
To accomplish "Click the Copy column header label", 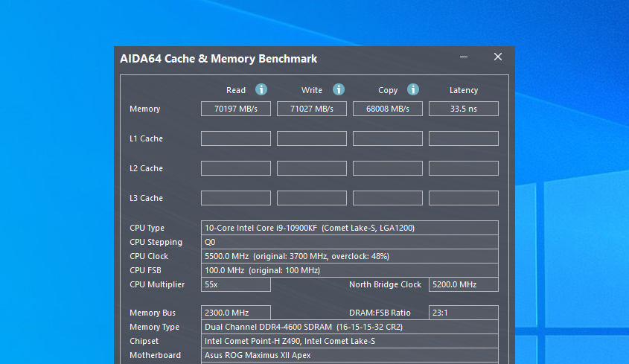I will tap(388, 90).
